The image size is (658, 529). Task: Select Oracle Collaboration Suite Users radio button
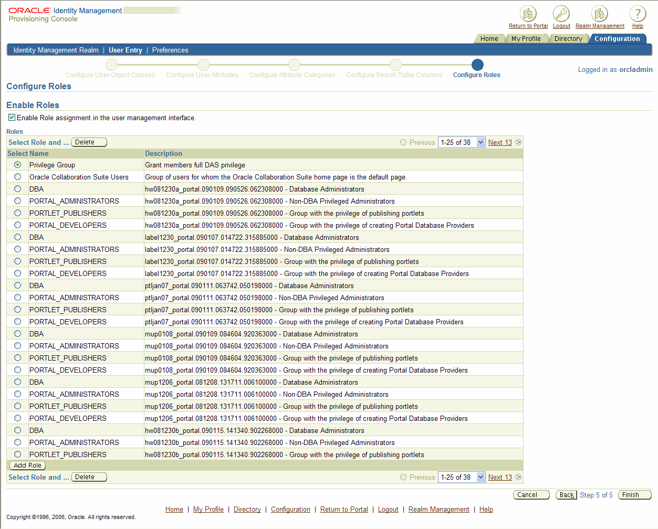pos(18,177)
